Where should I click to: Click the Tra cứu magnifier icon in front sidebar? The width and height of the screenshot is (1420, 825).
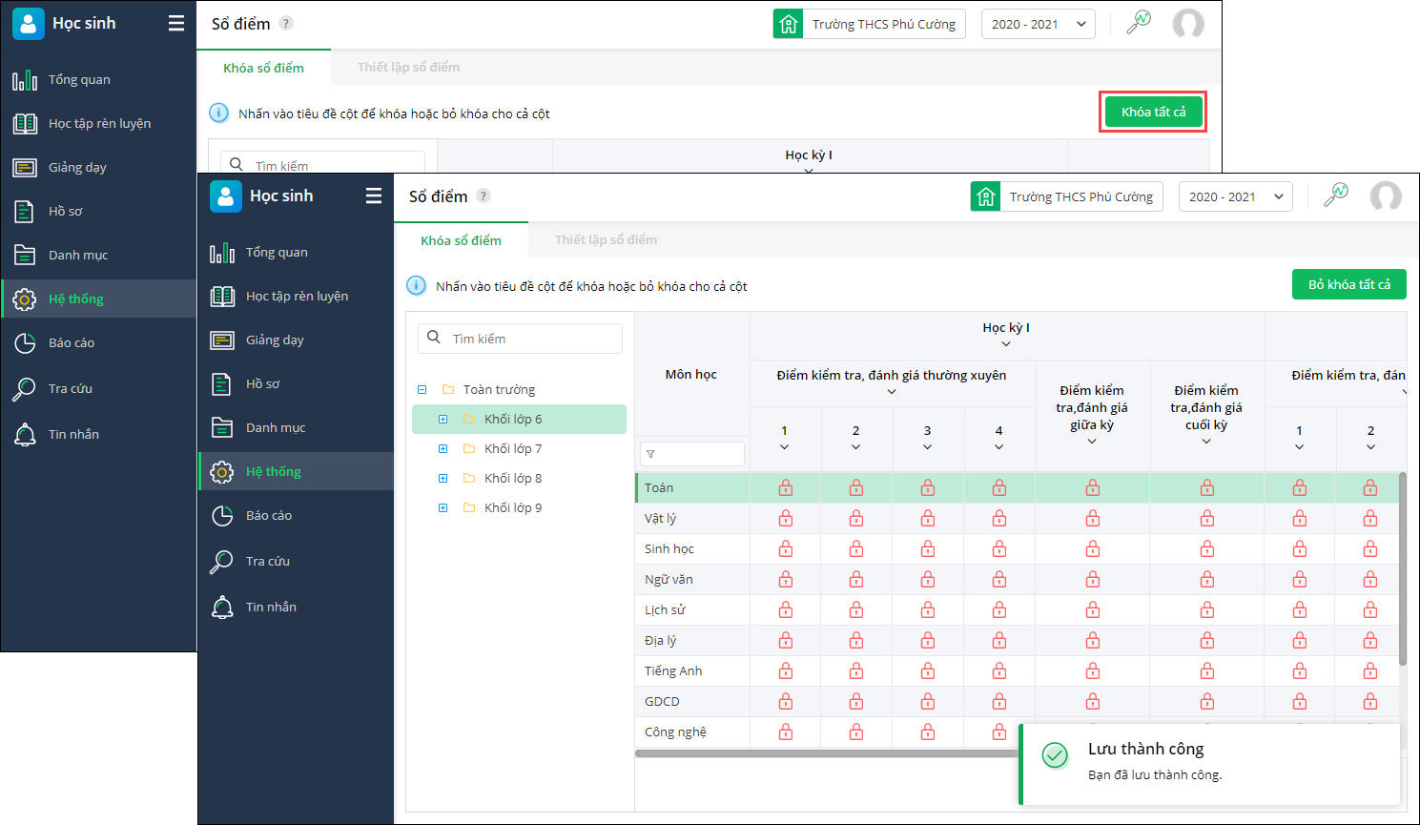(x=222, y=562)
